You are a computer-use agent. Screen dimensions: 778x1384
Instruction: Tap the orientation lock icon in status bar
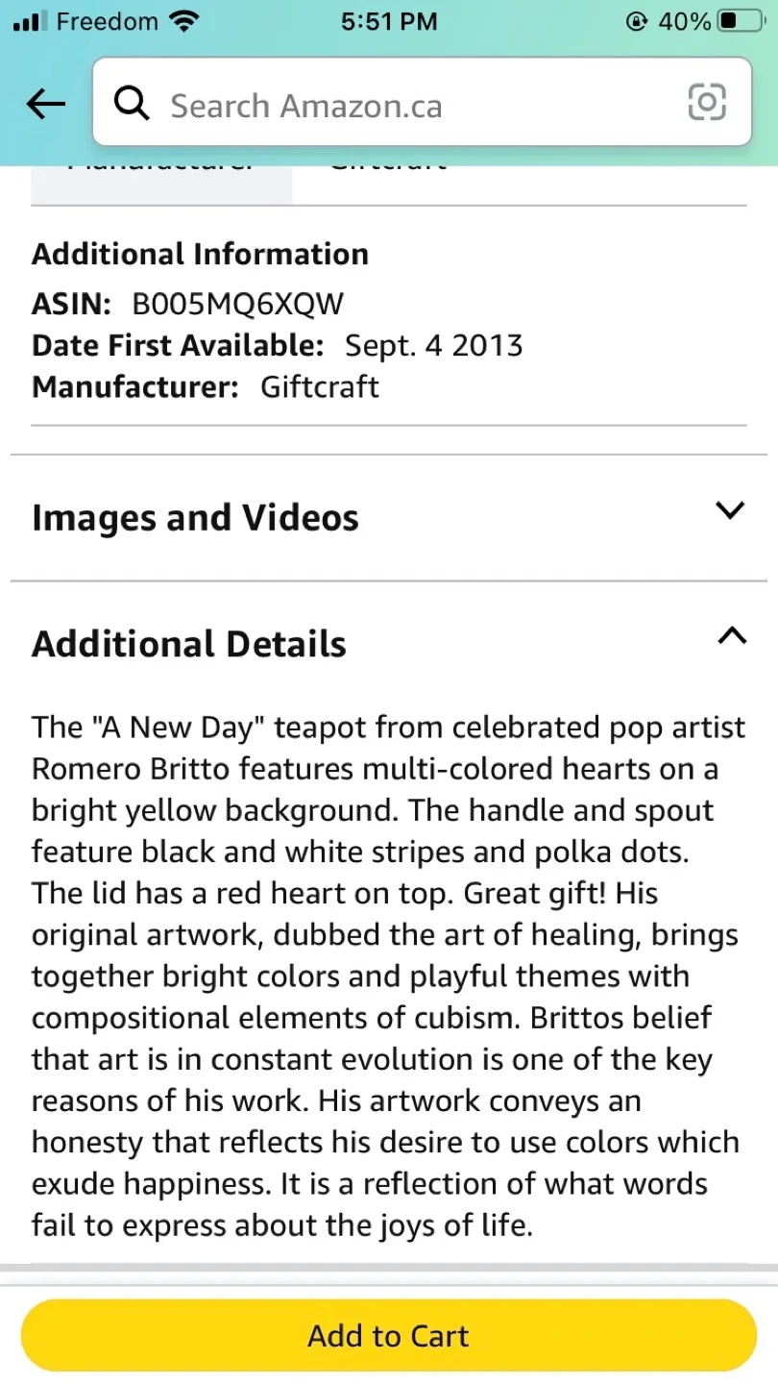click(637, 20)
